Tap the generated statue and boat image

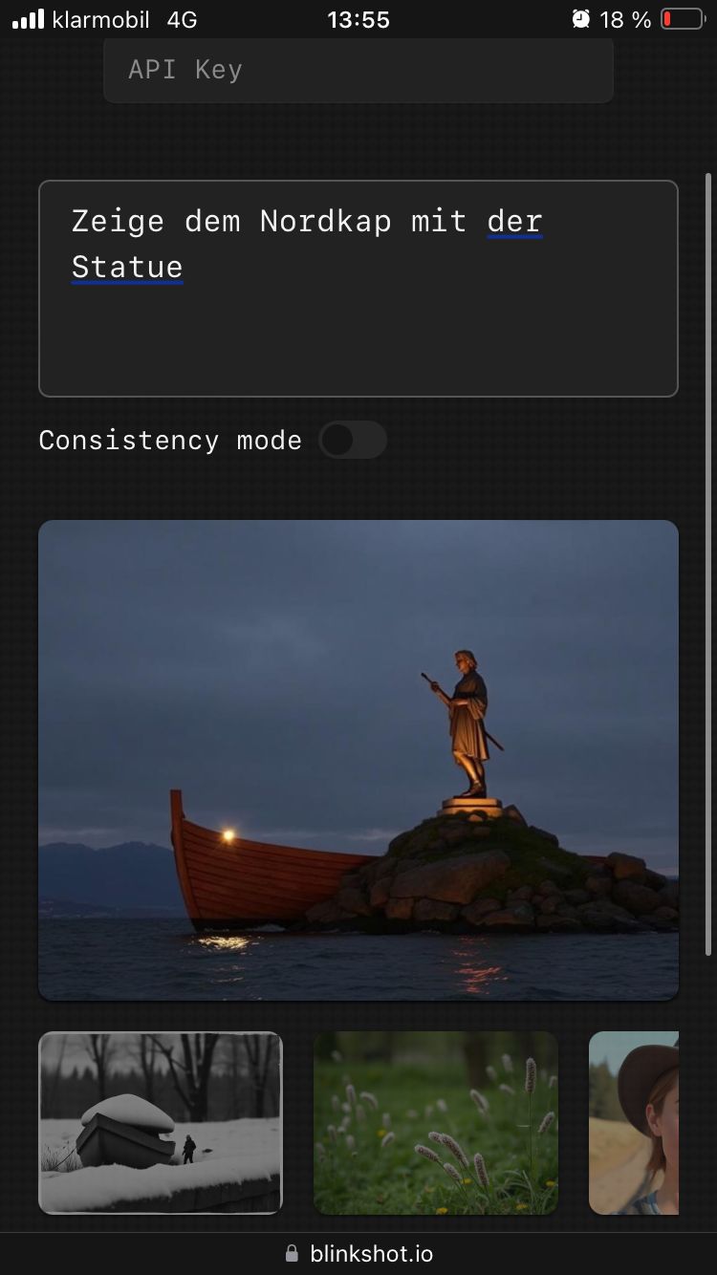click(358, 761)
